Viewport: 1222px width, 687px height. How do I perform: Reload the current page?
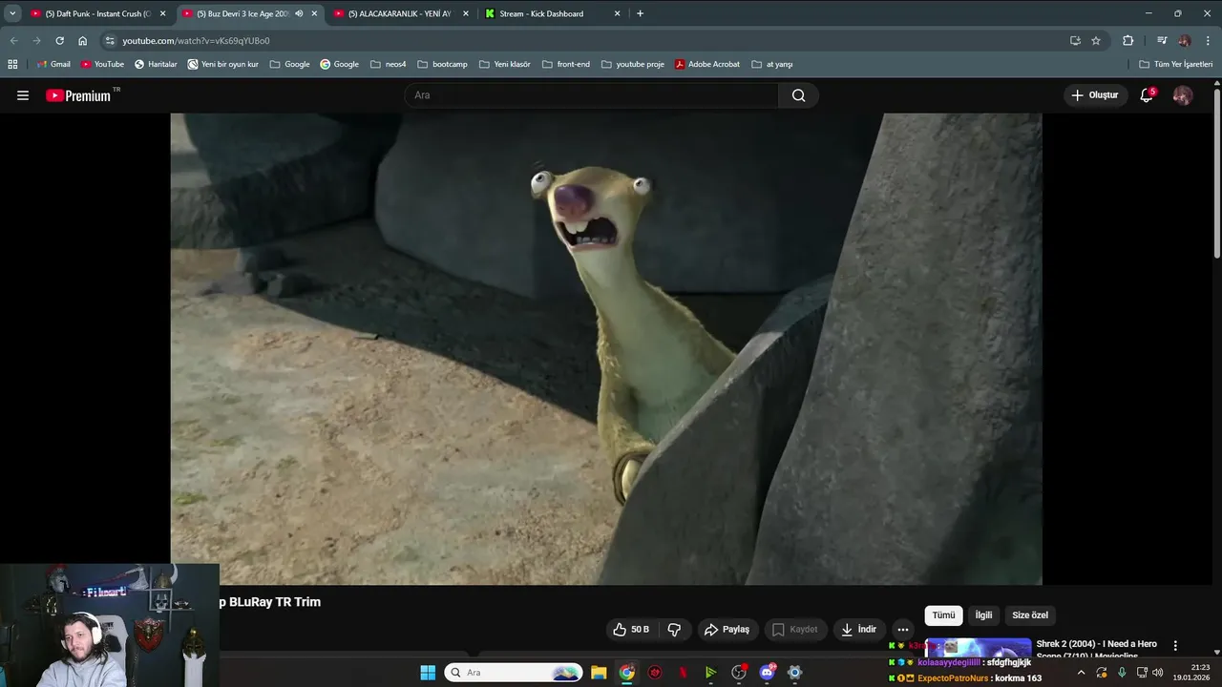pos(59,41)
